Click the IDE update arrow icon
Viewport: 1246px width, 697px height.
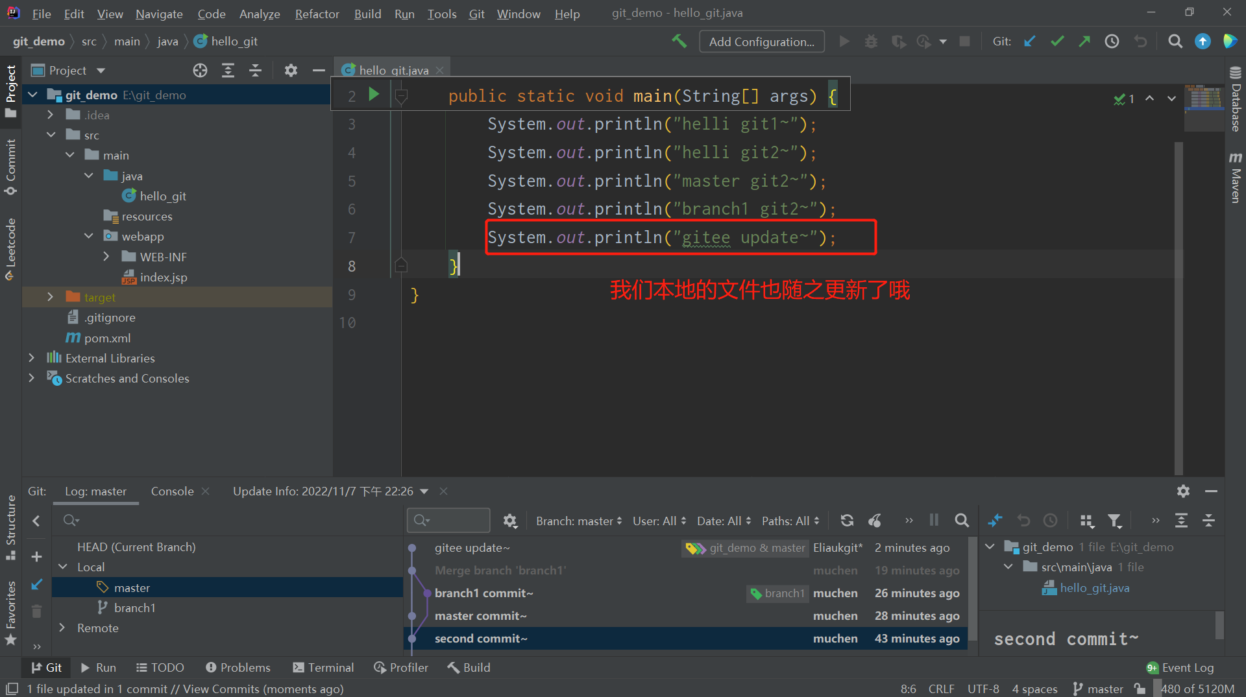tap(1203, 41)
